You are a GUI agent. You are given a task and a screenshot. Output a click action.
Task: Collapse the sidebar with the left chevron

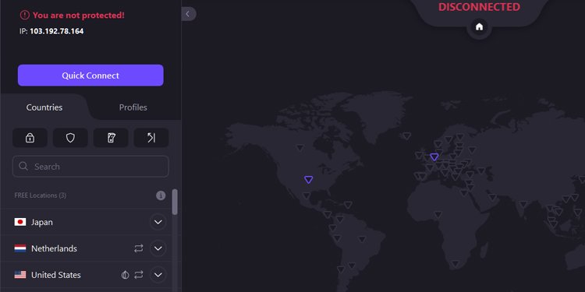pyautogui.click(x=189, y=14)
